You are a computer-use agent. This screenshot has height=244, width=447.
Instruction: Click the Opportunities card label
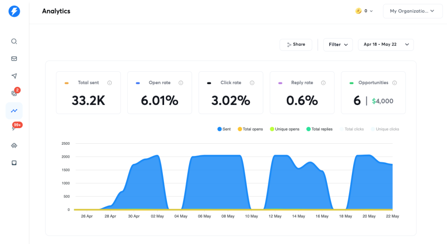373,83
